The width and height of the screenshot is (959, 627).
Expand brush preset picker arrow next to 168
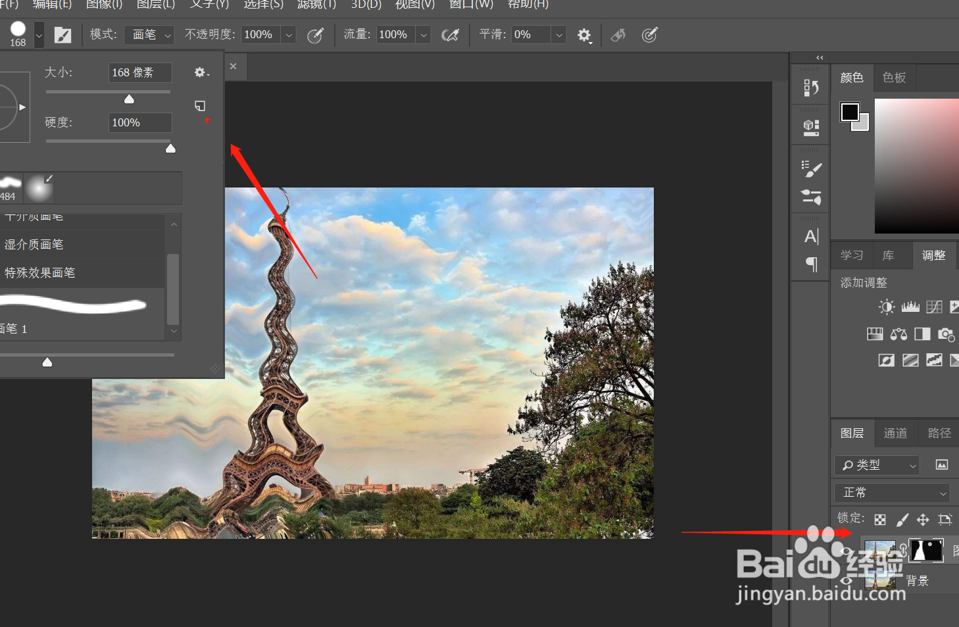click(x=39, y=35)
